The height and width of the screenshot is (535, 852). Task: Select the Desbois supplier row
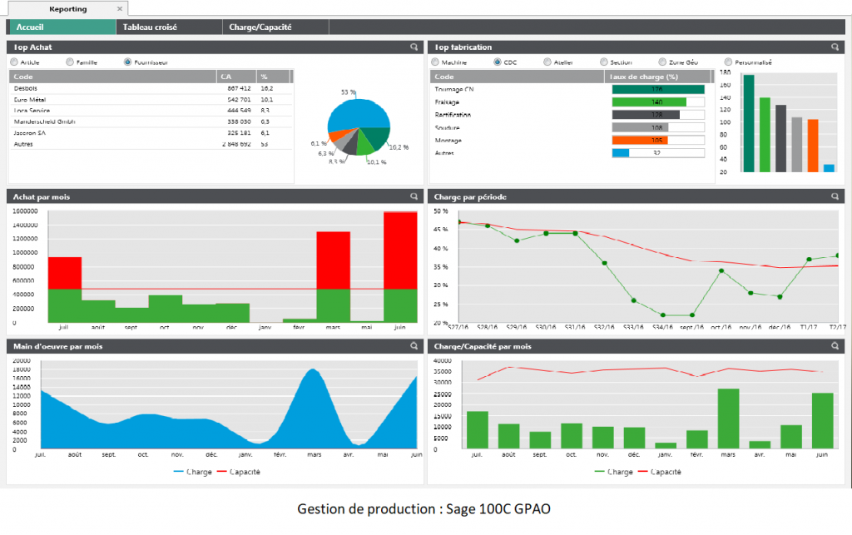click(83, 87)
